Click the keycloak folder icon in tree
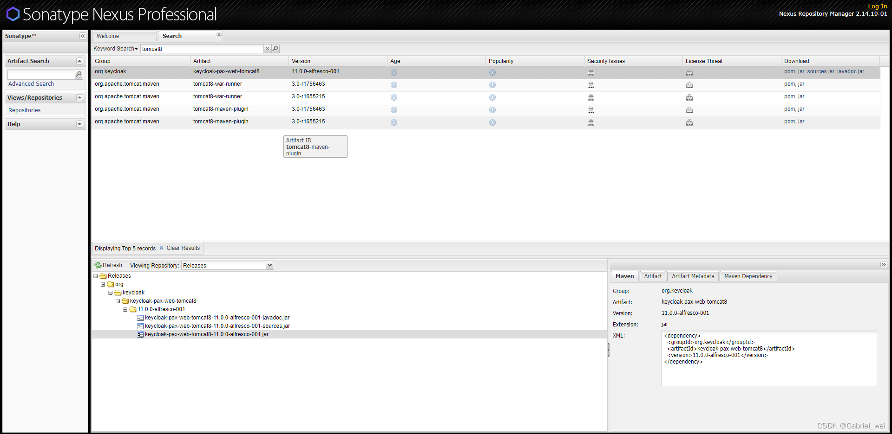892x434 pixels. [118, 293]
